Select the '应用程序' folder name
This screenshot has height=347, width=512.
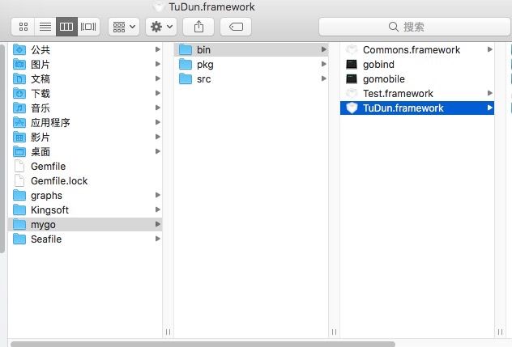[50, 123]
